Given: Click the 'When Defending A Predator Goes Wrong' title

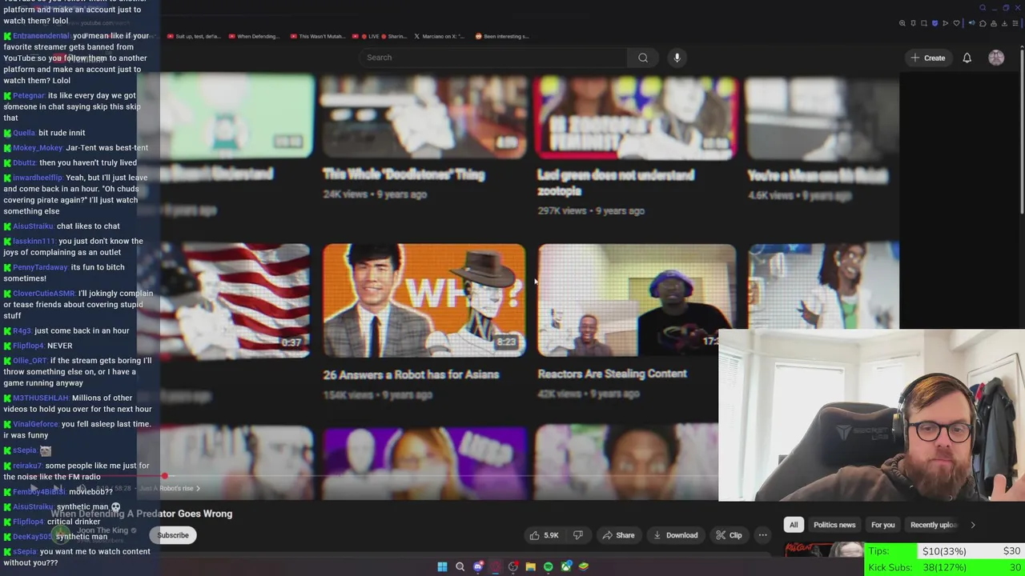Looking at the screenshot, I should click(x=142, y=514).
